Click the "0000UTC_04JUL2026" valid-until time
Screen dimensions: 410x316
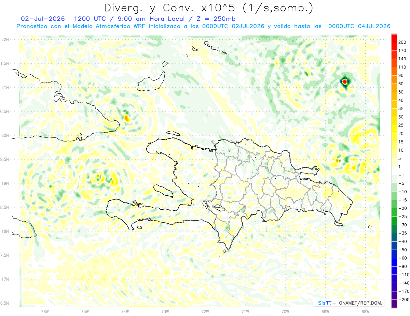[x=359, y=26]
